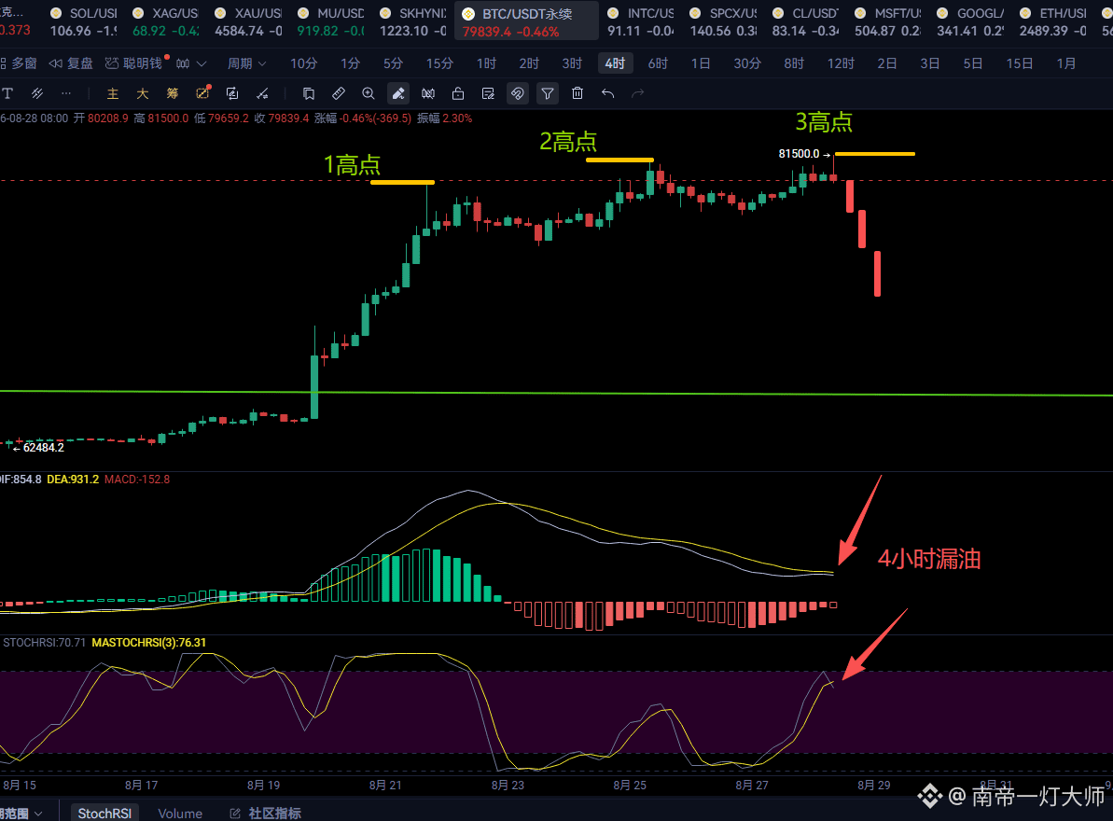The image size is (1113, 821).
Task: Switch to the 3时 timeframe
Action: 572,63
